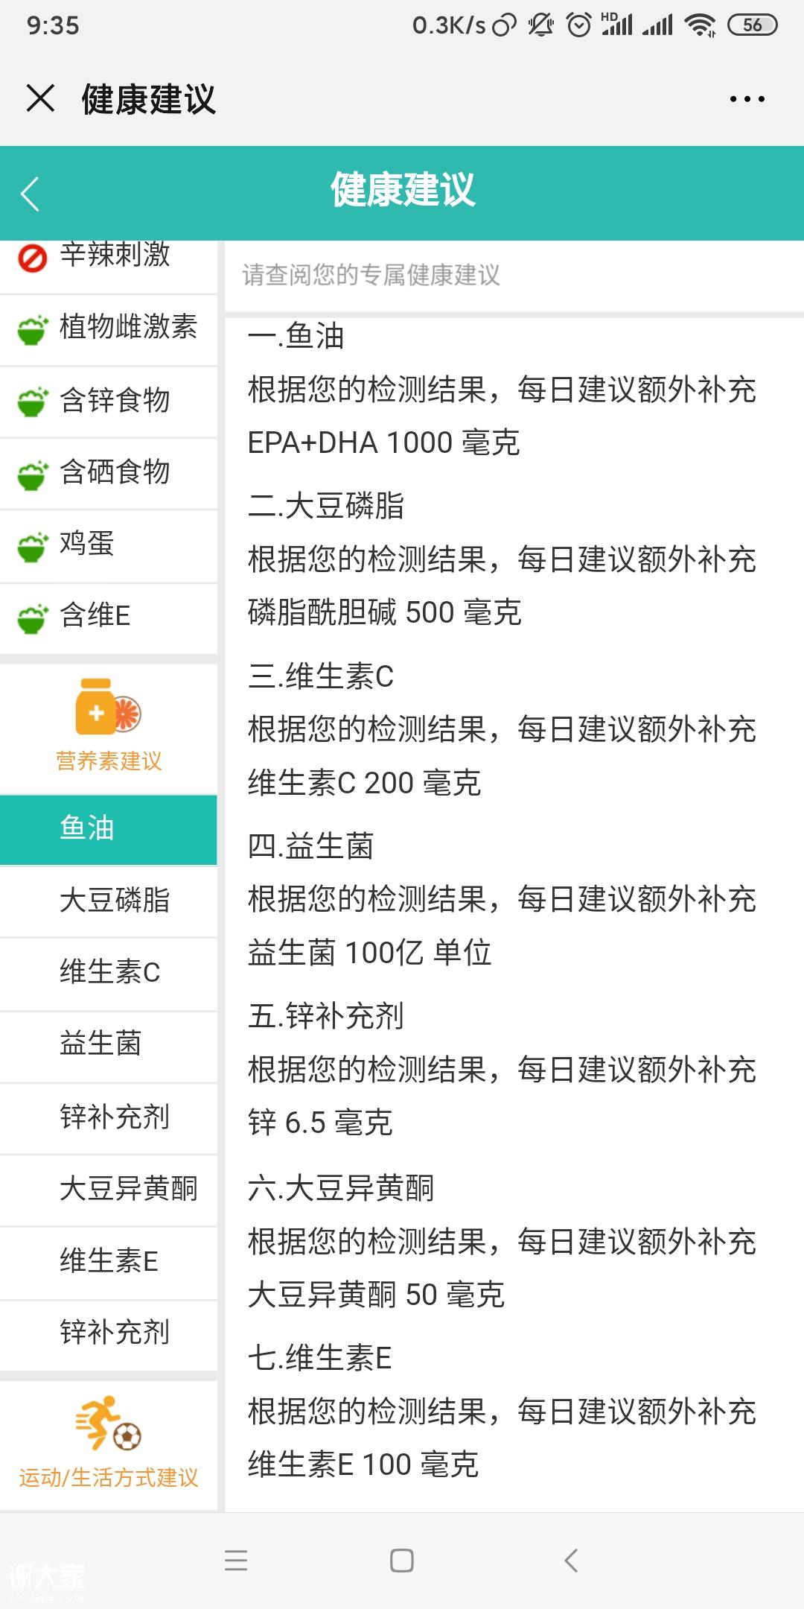The width and height of the screenshot is (804, 1609).
Task: Select the 含锌食物 food item
Action: (115, 401)
